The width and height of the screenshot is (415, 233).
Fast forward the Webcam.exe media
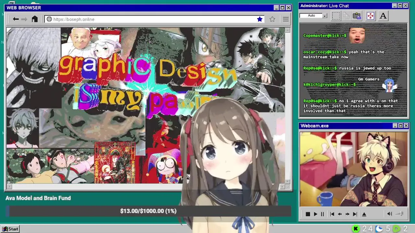347,214
